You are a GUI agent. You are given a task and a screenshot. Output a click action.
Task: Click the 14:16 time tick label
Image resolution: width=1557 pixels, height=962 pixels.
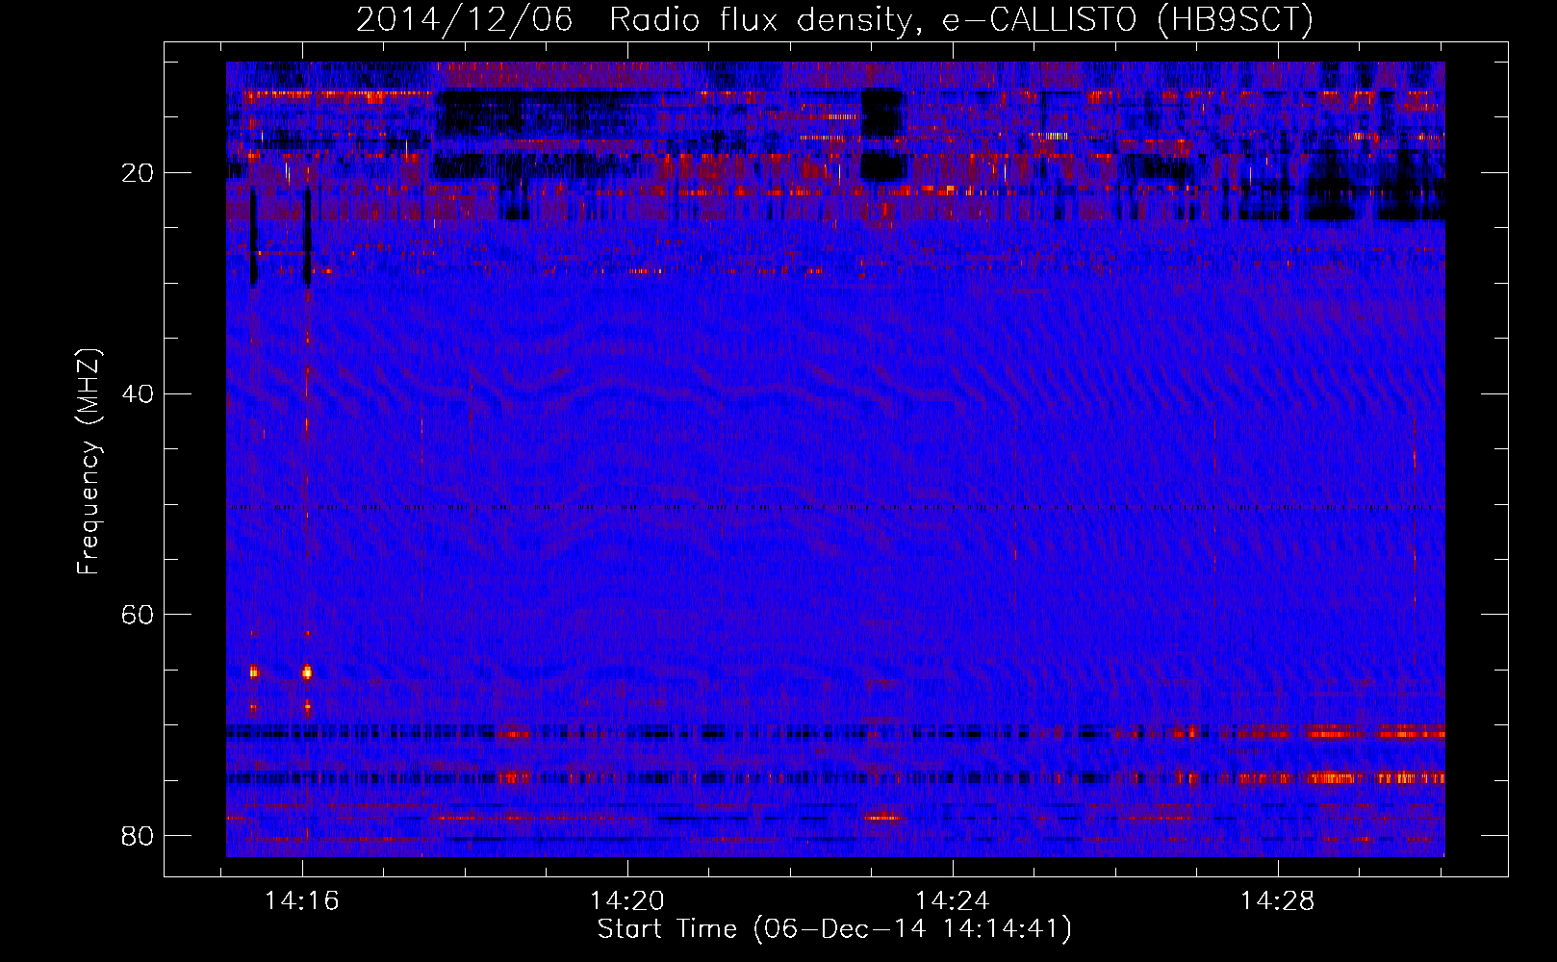[x=302, y=901]
